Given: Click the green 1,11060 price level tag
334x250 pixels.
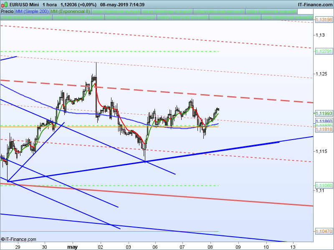Looking at the screenshot, I should (324, 185).
